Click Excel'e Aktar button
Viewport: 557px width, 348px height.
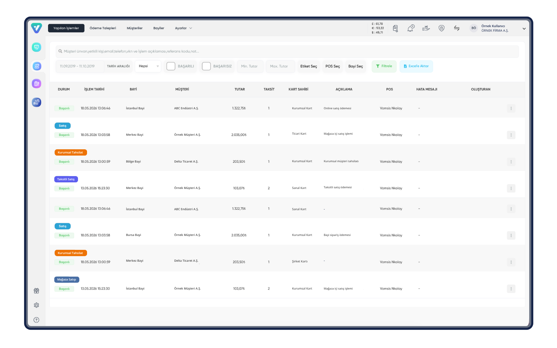416,66
